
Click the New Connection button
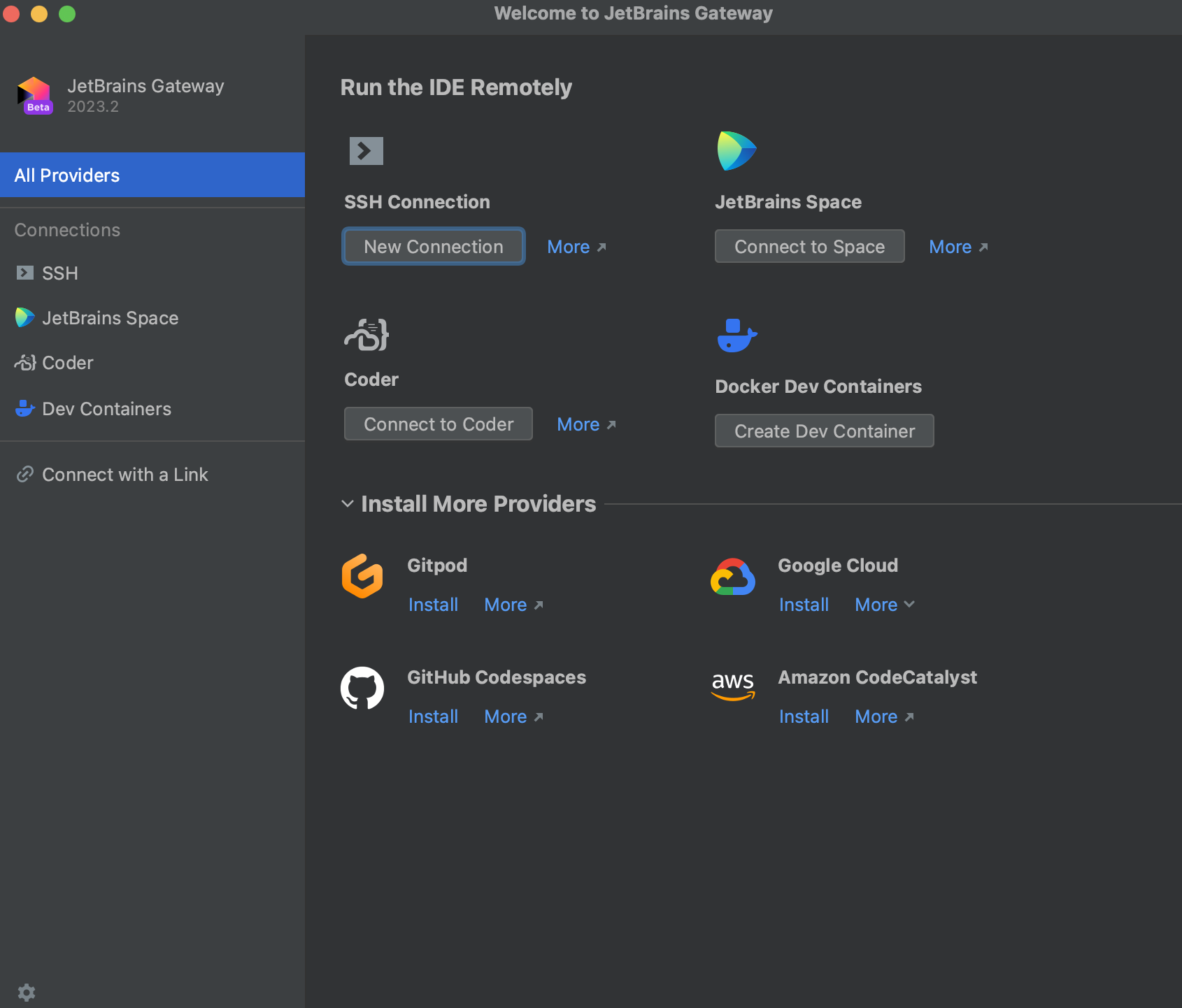(x=433, y=247)
